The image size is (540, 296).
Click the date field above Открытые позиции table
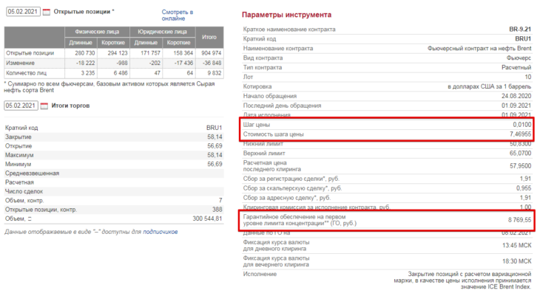pos(23,12)
